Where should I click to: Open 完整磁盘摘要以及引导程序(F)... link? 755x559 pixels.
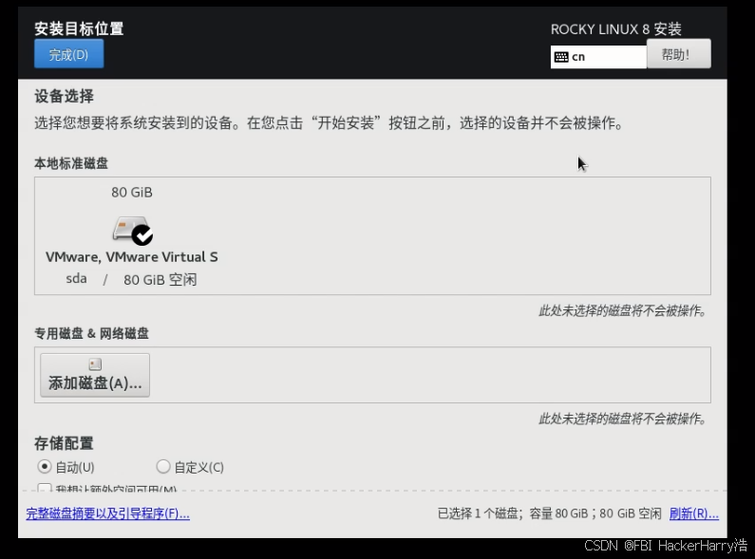click(x=108, y=513)
